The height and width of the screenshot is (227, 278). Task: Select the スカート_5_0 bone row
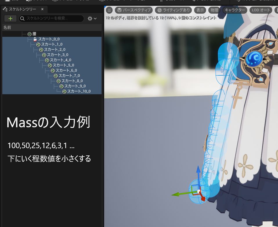point(52,65)
